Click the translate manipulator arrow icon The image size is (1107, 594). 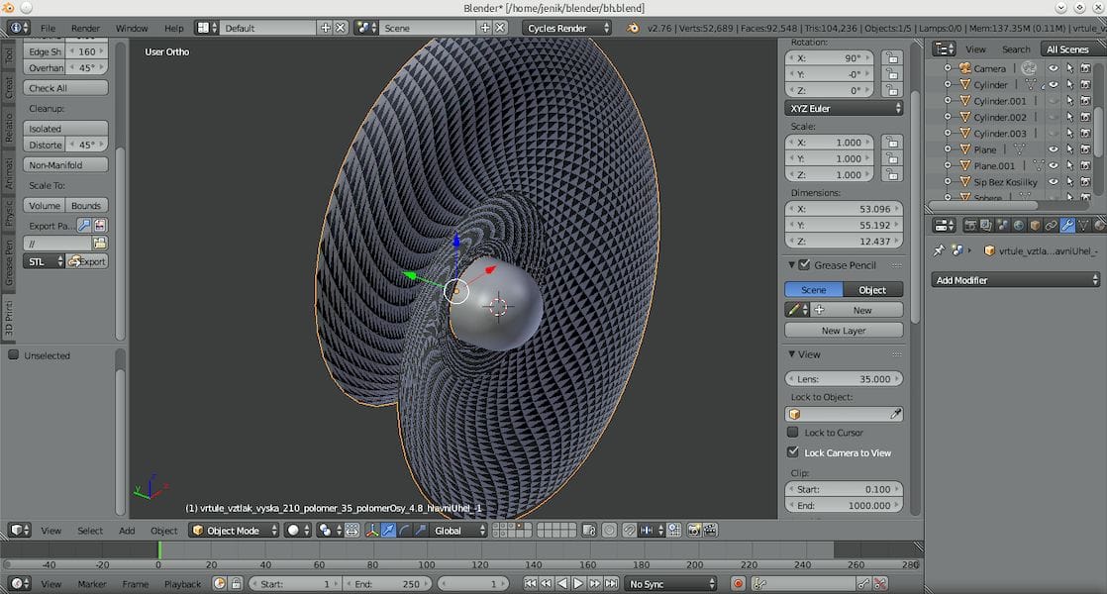pos(389,531)
